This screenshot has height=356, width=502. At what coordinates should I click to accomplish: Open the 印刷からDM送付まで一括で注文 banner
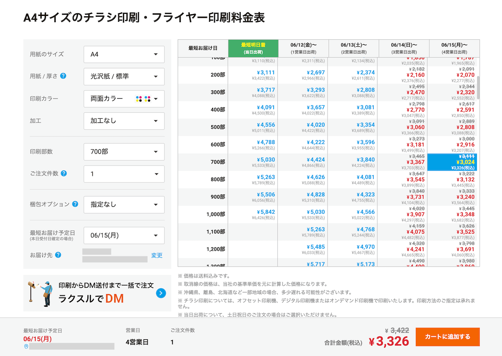coord(97,293)
